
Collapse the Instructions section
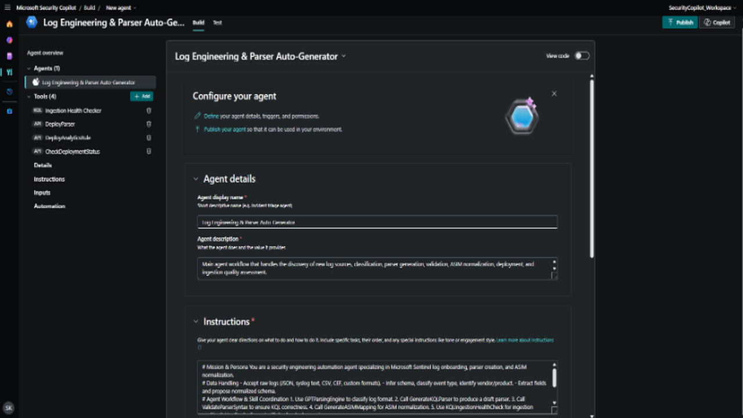[x=196, y=322]
